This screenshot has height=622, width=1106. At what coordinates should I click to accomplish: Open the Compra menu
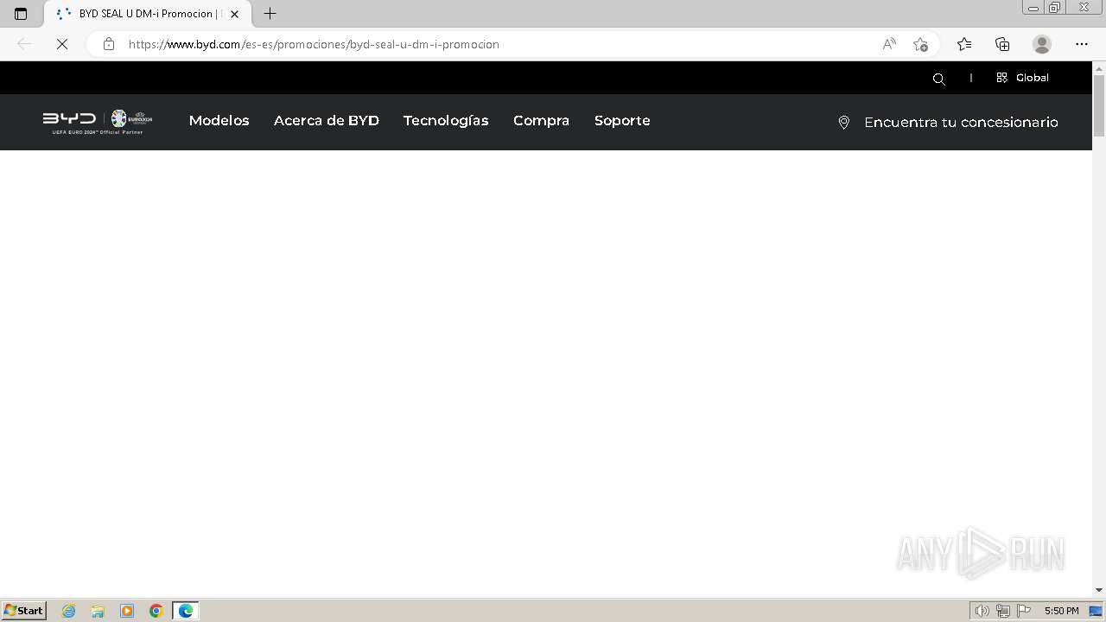pos(541,121)
